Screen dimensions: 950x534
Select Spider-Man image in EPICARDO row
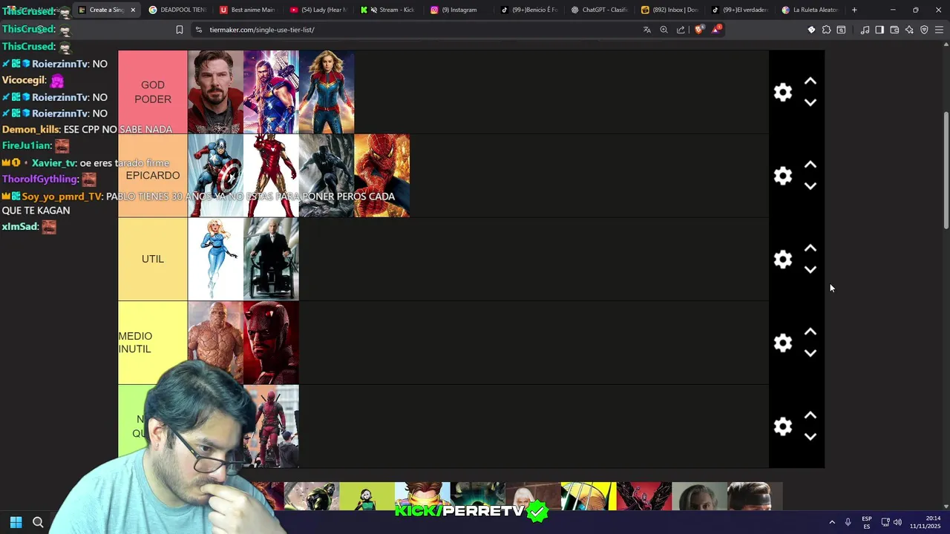tap(381, 176)
